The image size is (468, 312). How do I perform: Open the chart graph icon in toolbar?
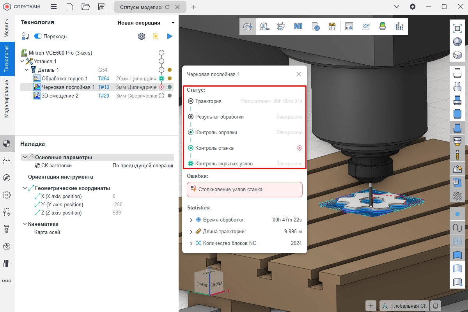click(366, 27)
